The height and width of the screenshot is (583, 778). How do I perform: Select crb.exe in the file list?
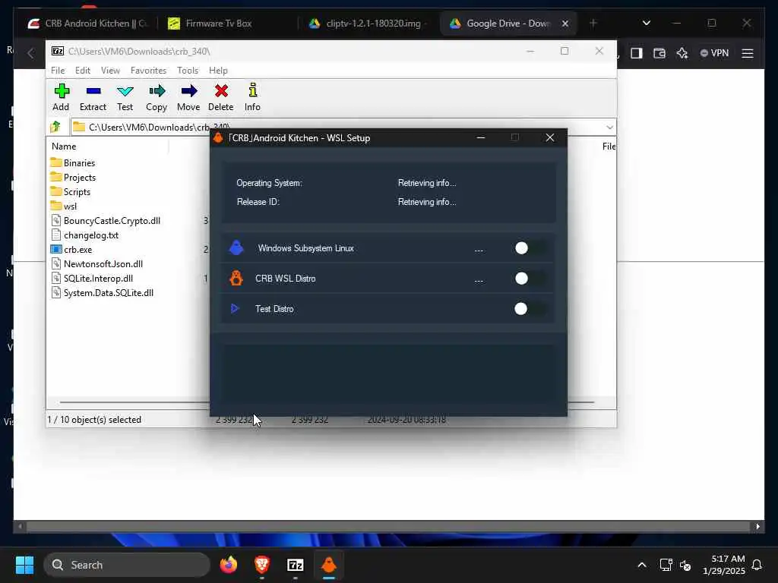coord(71,249)
